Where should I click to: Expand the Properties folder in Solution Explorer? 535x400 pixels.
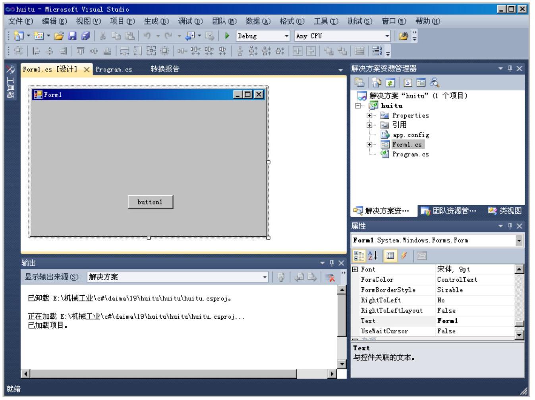click(x=369, y=115)
